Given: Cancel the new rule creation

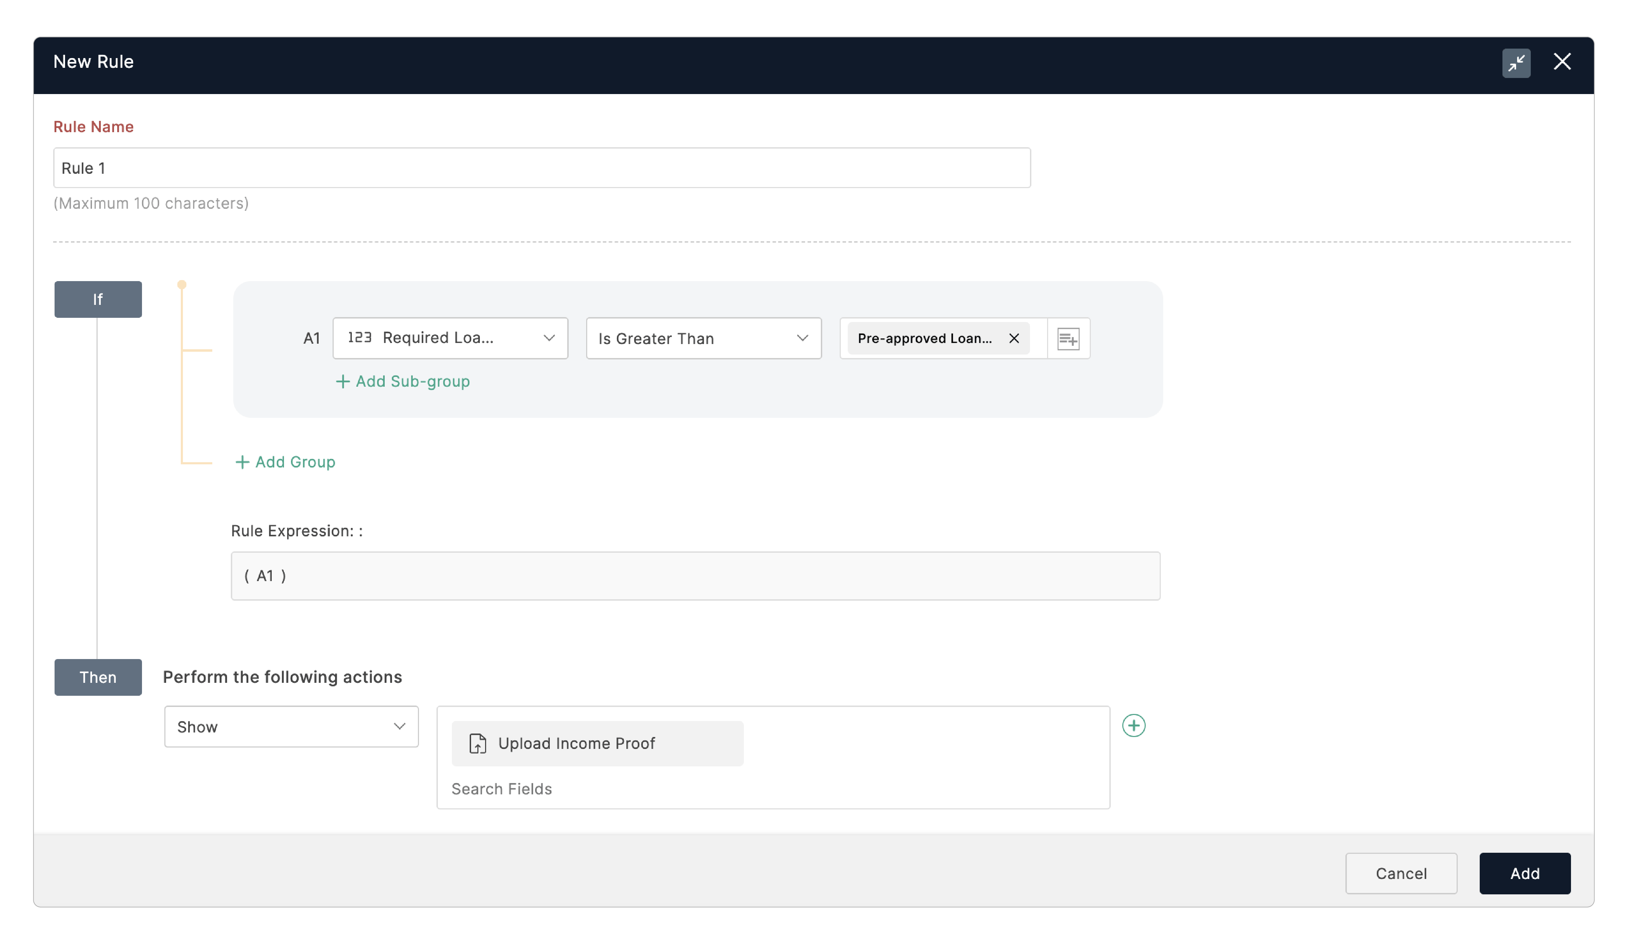Looking at the screenshot, I should [1401, 873].
